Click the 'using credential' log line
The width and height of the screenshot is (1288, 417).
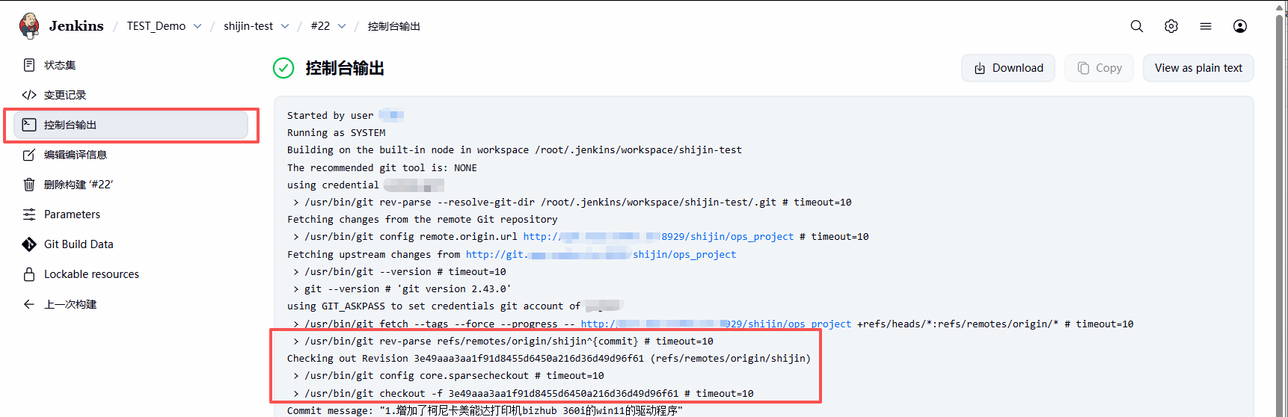(x=365, y=185)
